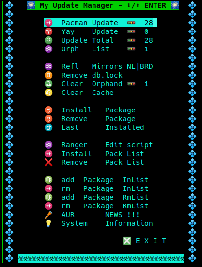Open the System Information entry

coord(99,223)
